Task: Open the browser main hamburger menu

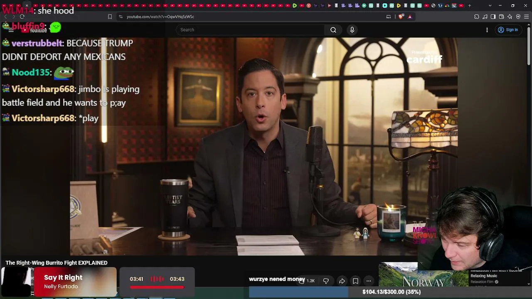Action: point(527,17)
